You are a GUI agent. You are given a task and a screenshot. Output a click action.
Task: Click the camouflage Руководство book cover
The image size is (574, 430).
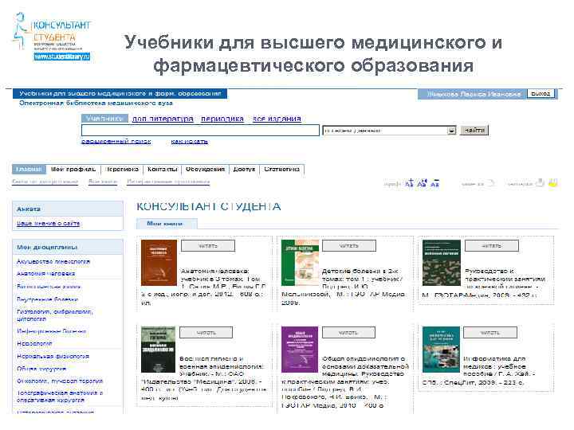coord(442,263)
